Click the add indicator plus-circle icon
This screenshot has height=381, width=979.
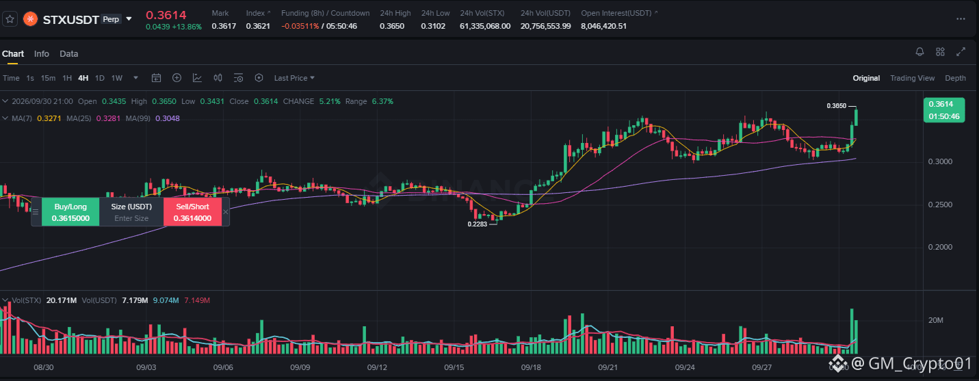(177, 78)
